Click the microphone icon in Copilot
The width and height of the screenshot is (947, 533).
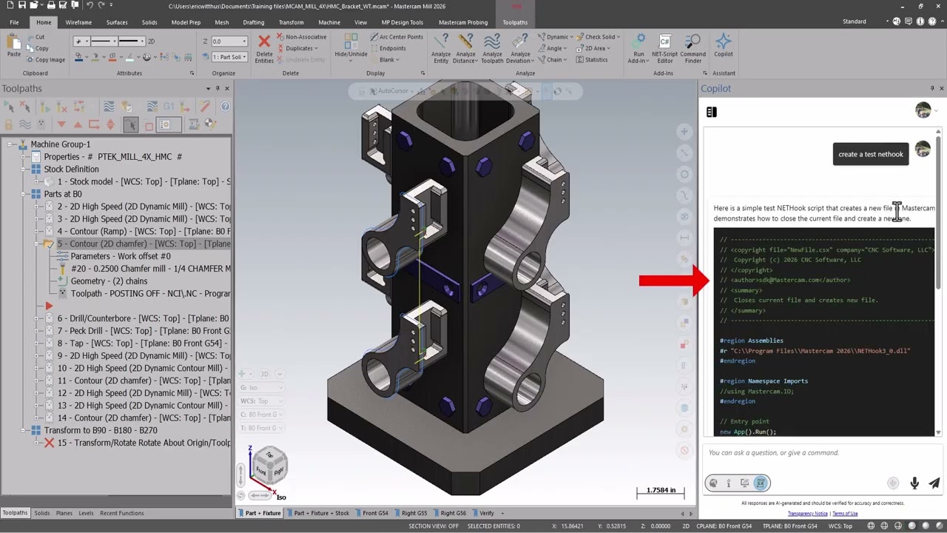(x=914, y=483)
